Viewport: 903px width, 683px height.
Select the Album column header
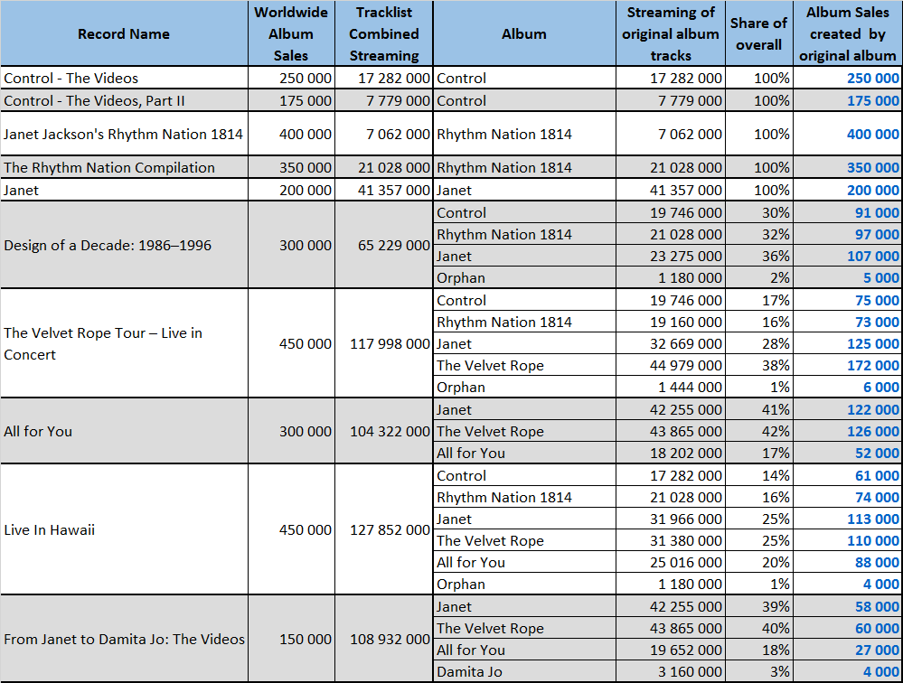524,33
